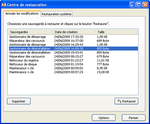The image size is (150, 124).
Task: Select the Annuler les modifications tab
Action: (22, 14)
